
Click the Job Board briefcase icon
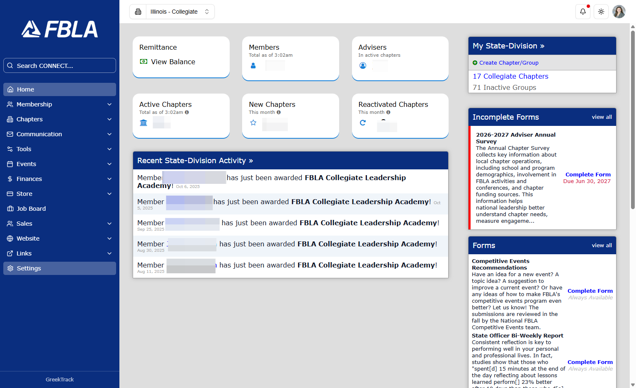pyautogui.click(x=10, y=209)
